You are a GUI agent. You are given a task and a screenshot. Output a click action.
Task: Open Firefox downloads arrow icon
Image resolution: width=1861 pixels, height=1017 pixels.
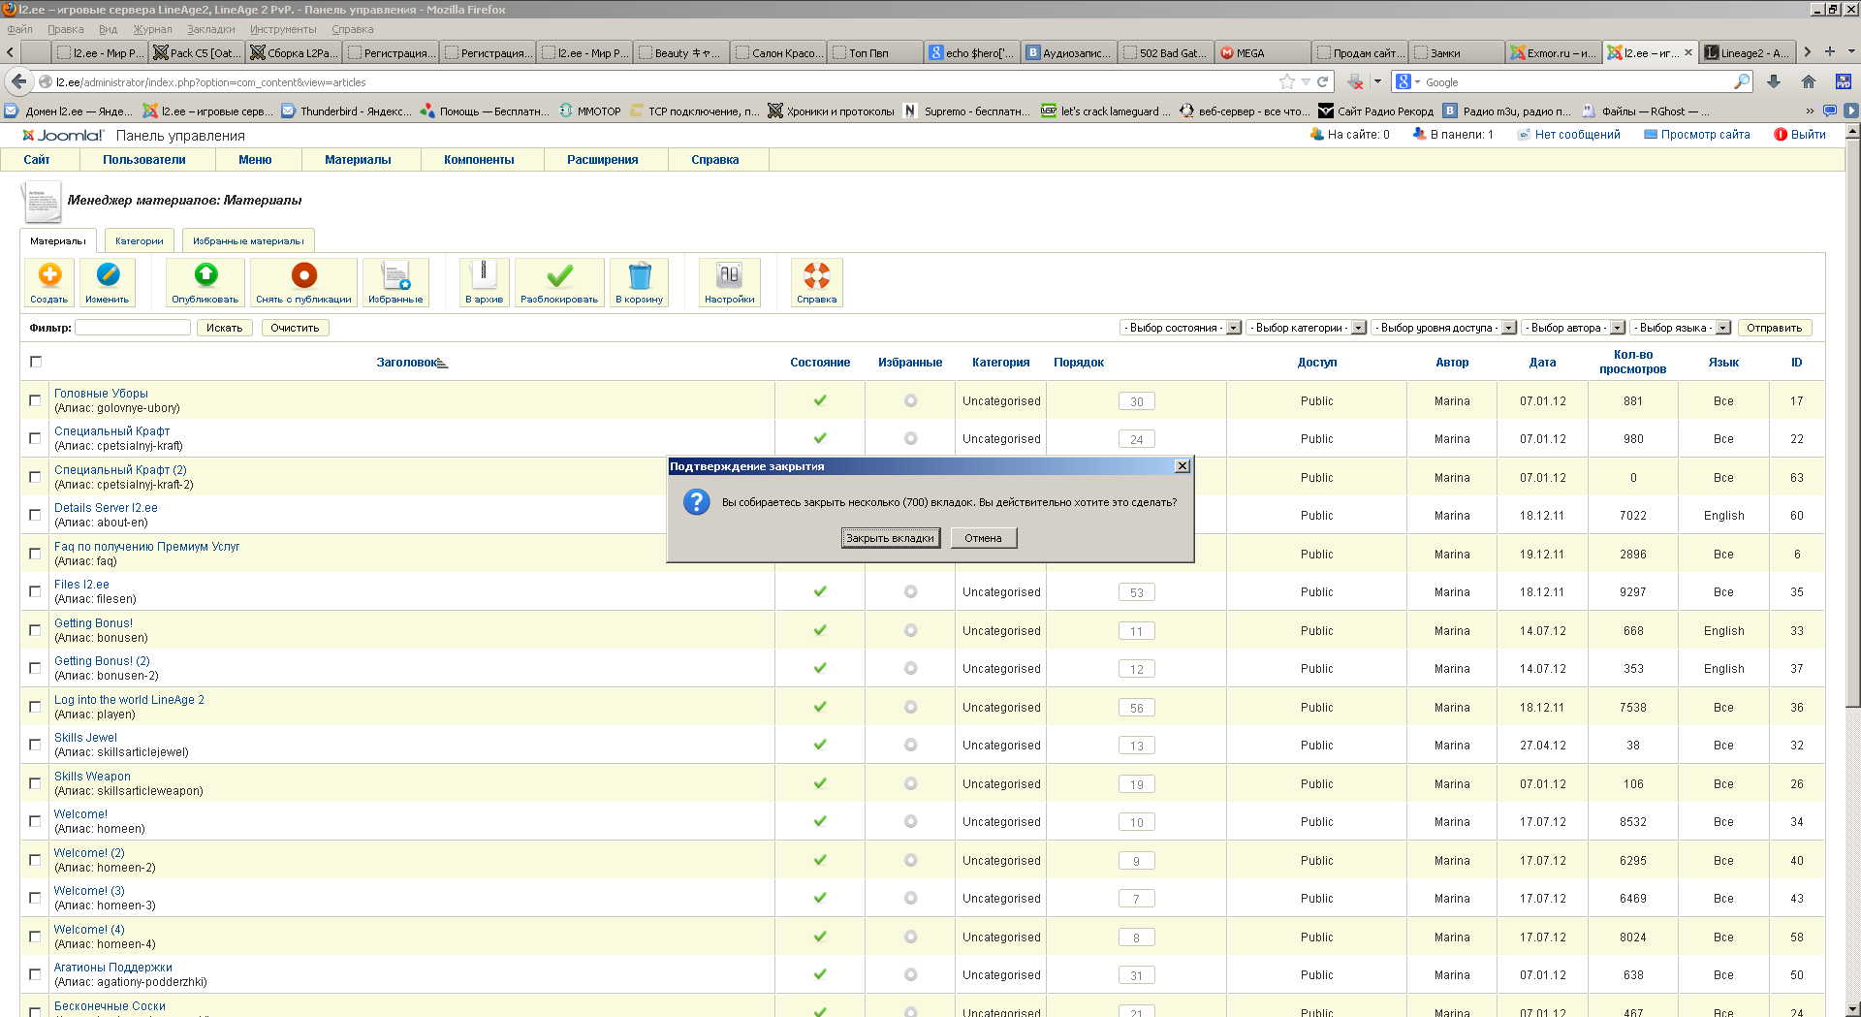pos(1774,81)
